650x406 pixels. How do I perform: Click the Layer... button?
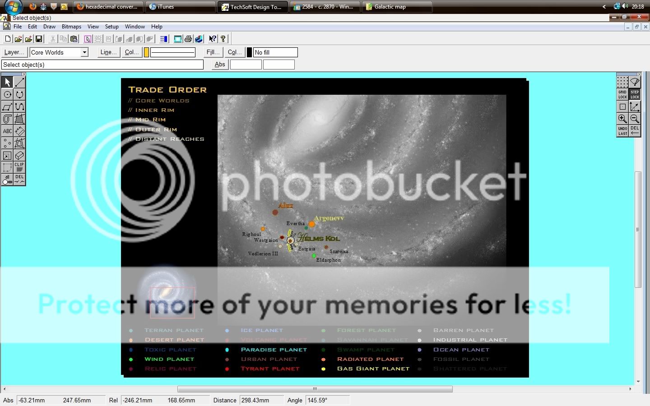(15, 52)
